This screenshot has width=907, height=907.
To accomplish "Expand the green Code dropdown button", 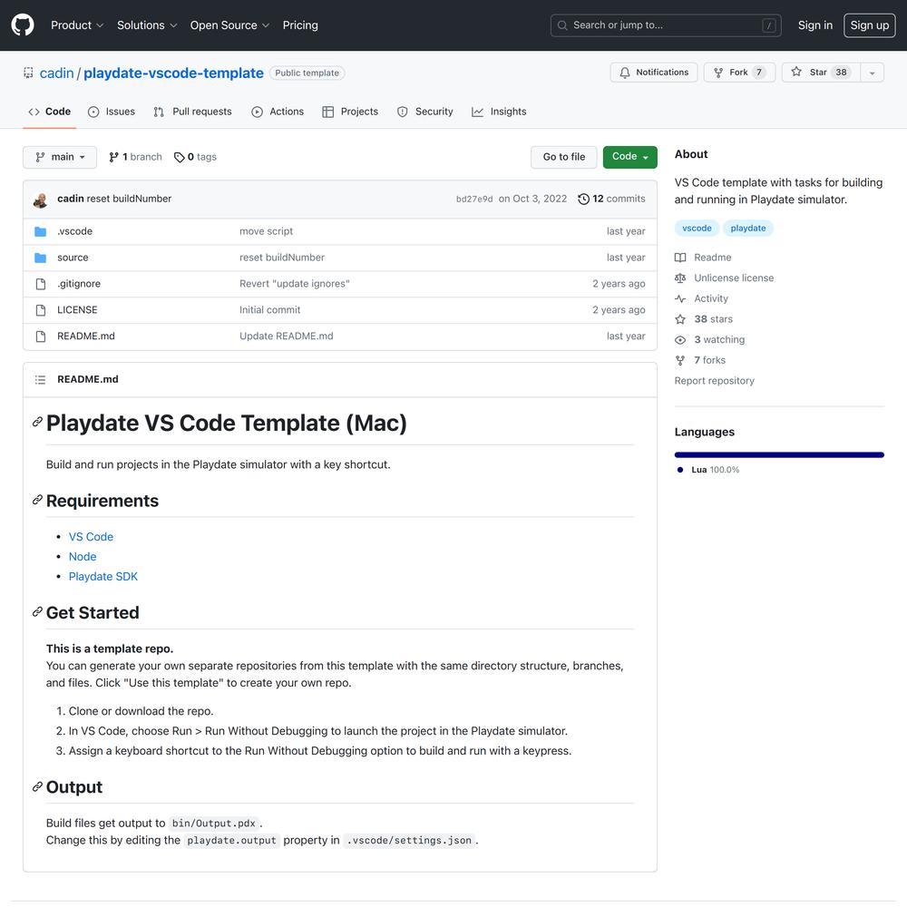I will 630,157.
